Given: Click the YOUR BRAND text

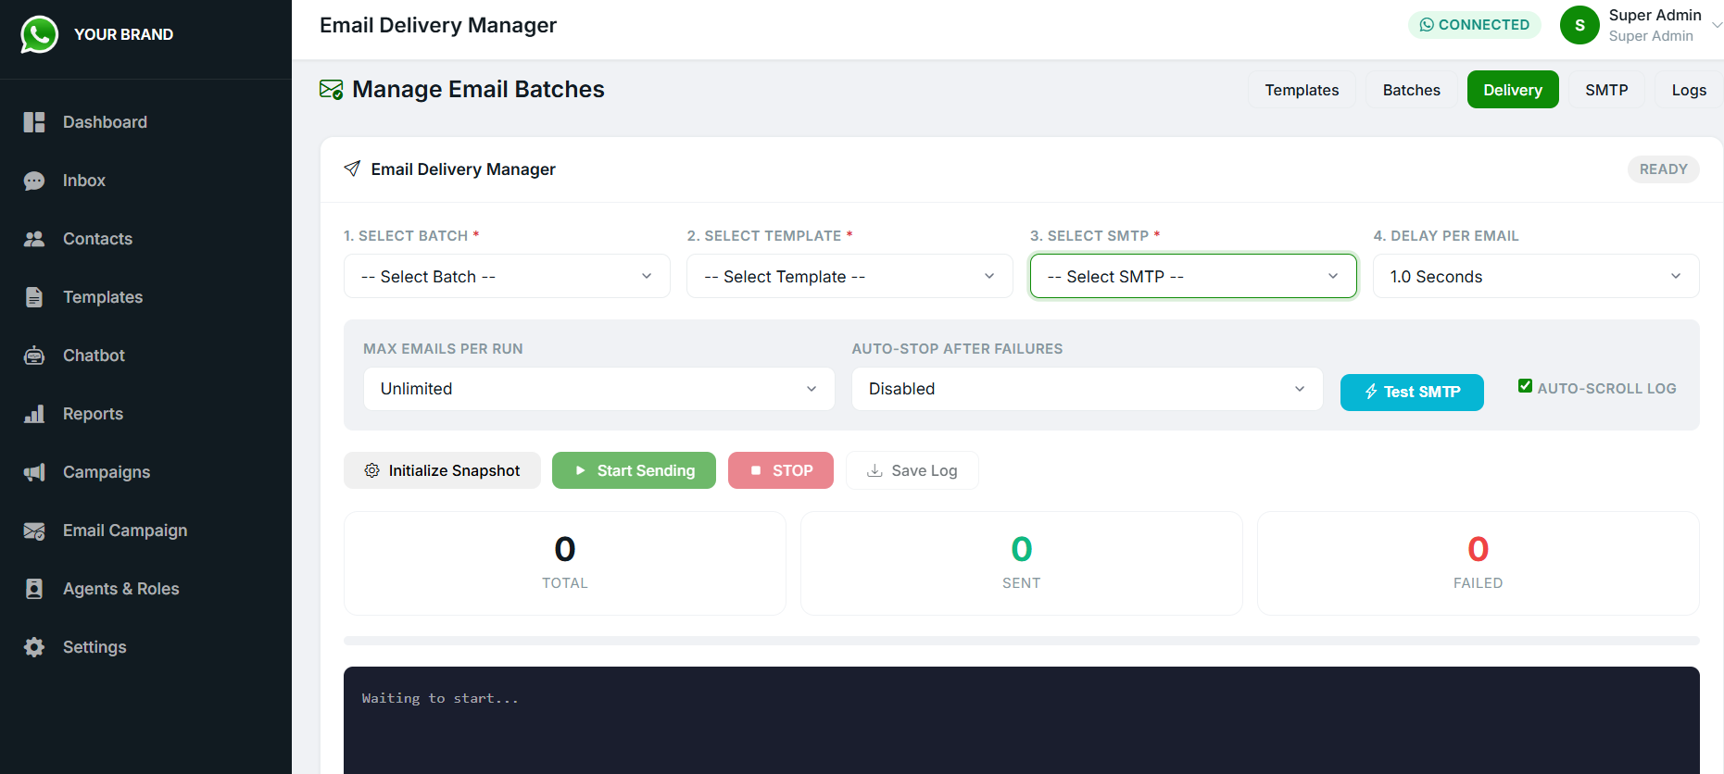Looking at the screenshot, I should [123, 34].
